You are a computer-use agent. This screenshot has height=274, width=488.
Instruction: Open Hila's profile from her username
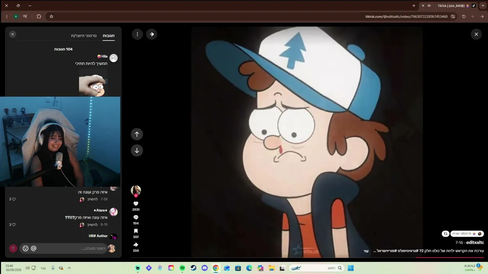click(x=103, y=56)
